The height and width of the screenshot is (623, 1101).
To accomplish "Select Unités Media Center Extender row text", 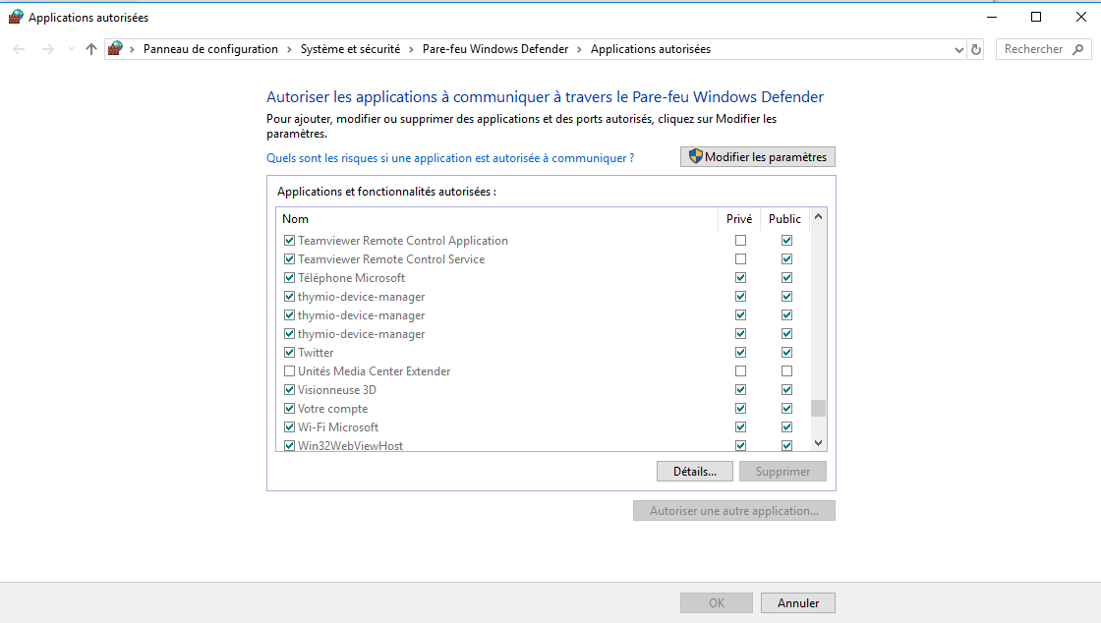I will click(x=375, y=371).
